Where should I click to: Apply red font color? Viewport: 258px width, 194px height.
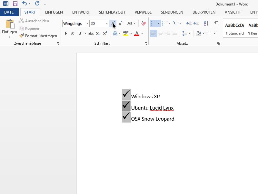pos(137,33)
